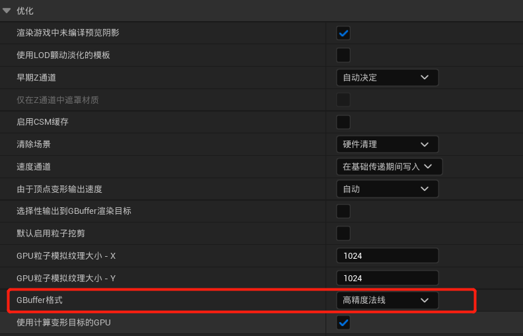The height and width of the screenshot is (336, 523).
Task: Click GPU粒子模拟纹理大小 Y input field
Action: pos(387,278)
